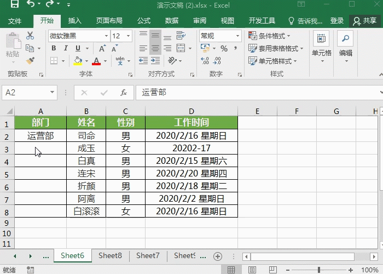The height and width of the screenshot is (274, 383).
Task: Toggle wrap text
Action: coord(181,36)
